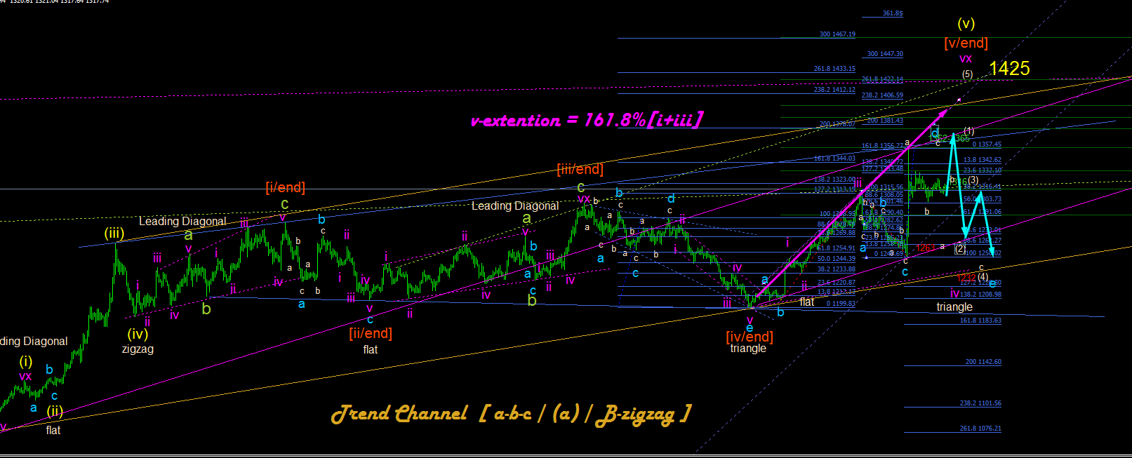
Task: Select the '238.2 1412.12' Fibonacci level
Action: click(834, 90)
